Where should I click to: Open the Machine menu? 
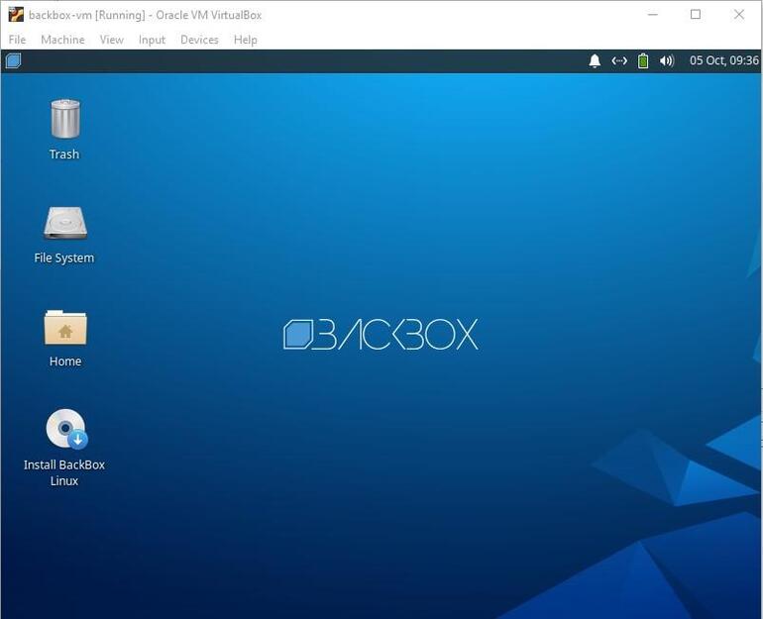pyautogui.click(x=62, y=40)
